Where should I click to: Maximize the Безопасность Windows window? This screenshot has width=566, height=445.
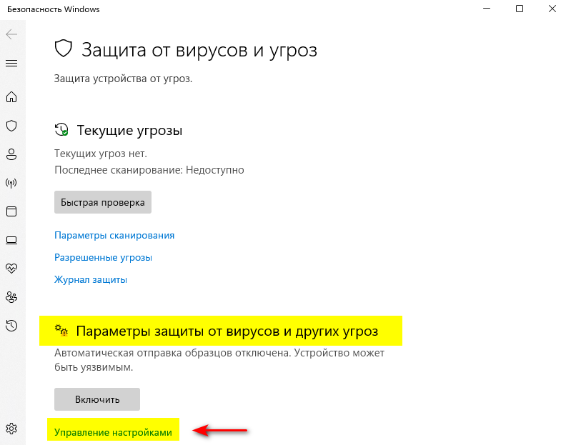click(x=520, y=9)
